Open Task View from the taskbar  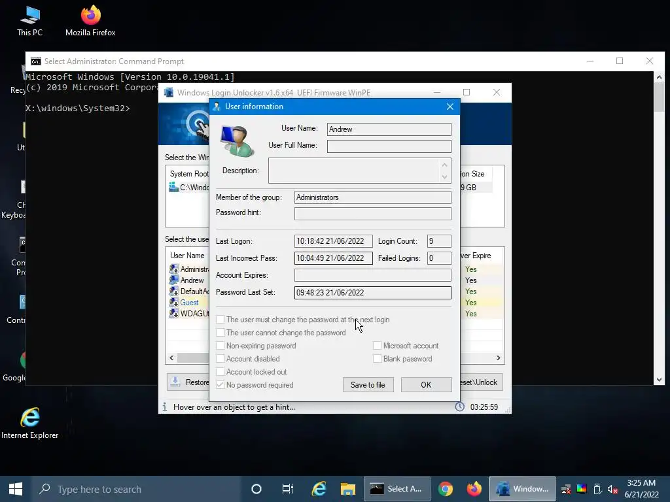[x=288, y=489]
